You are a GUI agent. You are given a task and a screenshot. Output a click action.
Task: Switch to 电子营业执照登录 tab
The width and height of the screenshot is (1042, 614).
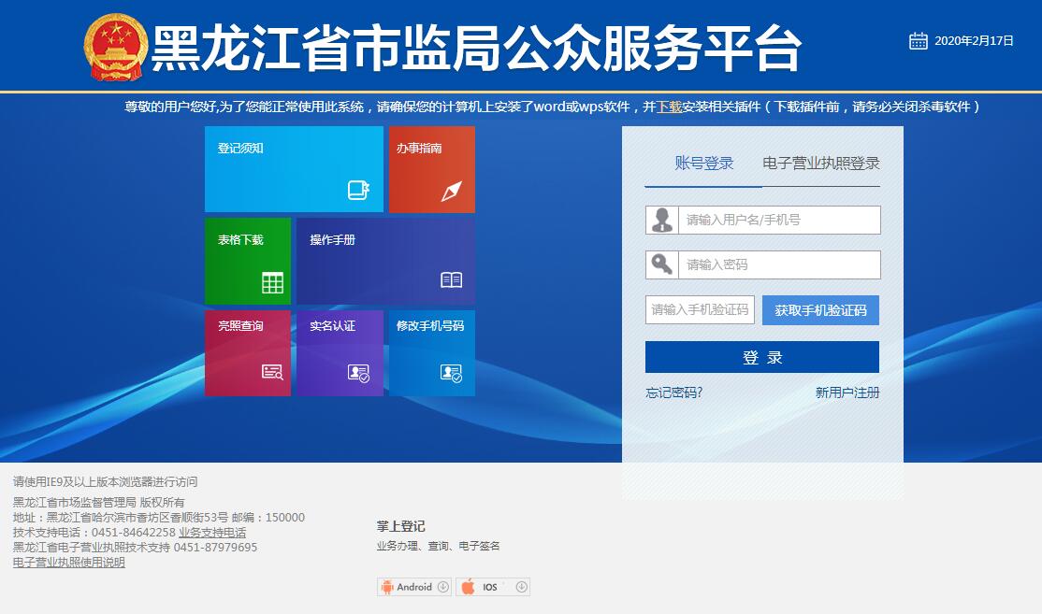(x=821, y=164)
